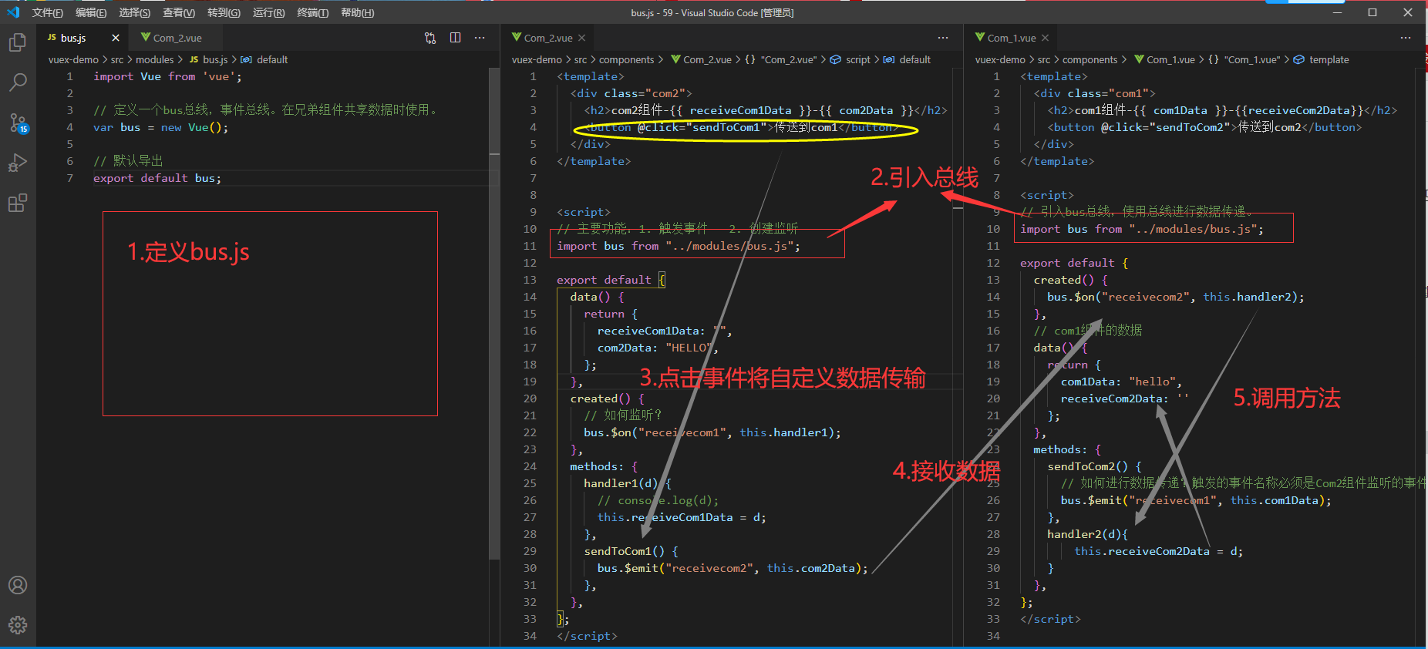This screenshot has width=1428, height=649.
Task: Open the vuex-demo breadcrumb in the left editor
Action: (73, 59)
